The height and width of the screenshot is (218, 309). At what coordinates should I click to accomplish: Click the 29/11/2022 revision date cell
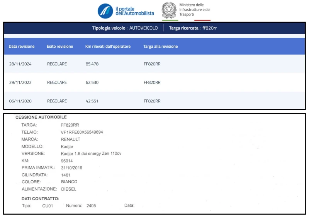(x=20, y=82)
